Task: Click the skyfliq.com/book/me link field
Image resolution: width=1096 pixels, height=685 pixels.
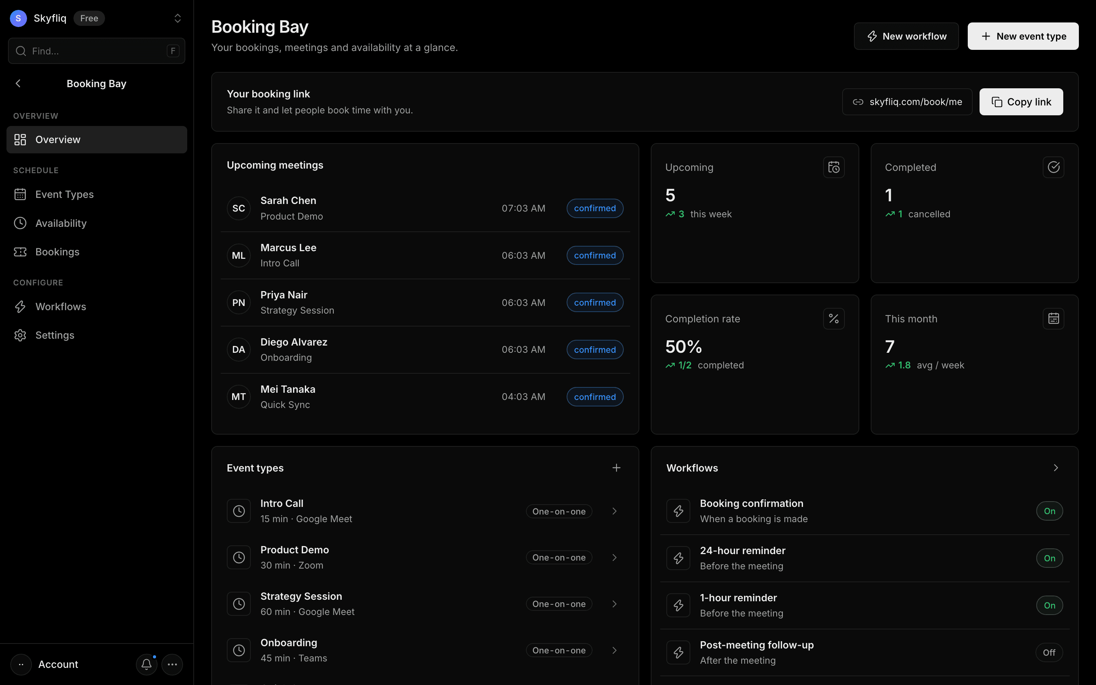Action: point(907,102)
